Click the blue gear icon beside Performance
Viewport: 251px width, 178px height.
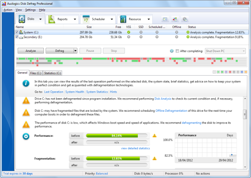pyautogui.click(x=26, y=137)
